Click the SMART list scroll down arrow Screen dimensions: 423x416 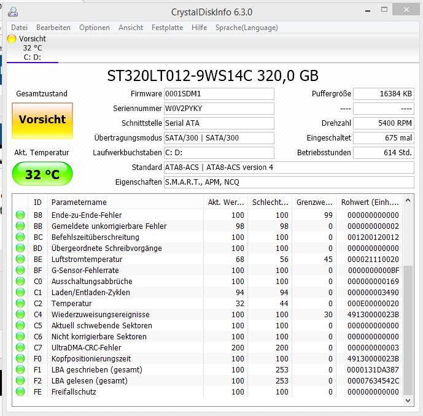(x=408, y=401)
